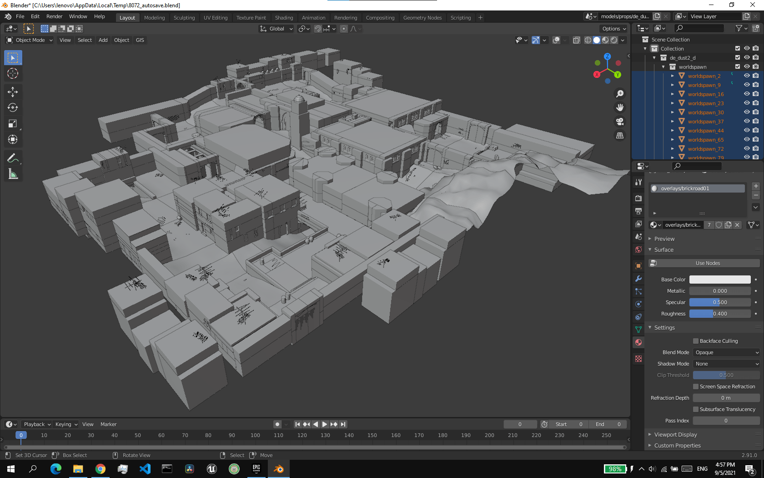Open the Options dropdown

click(614, 29)
